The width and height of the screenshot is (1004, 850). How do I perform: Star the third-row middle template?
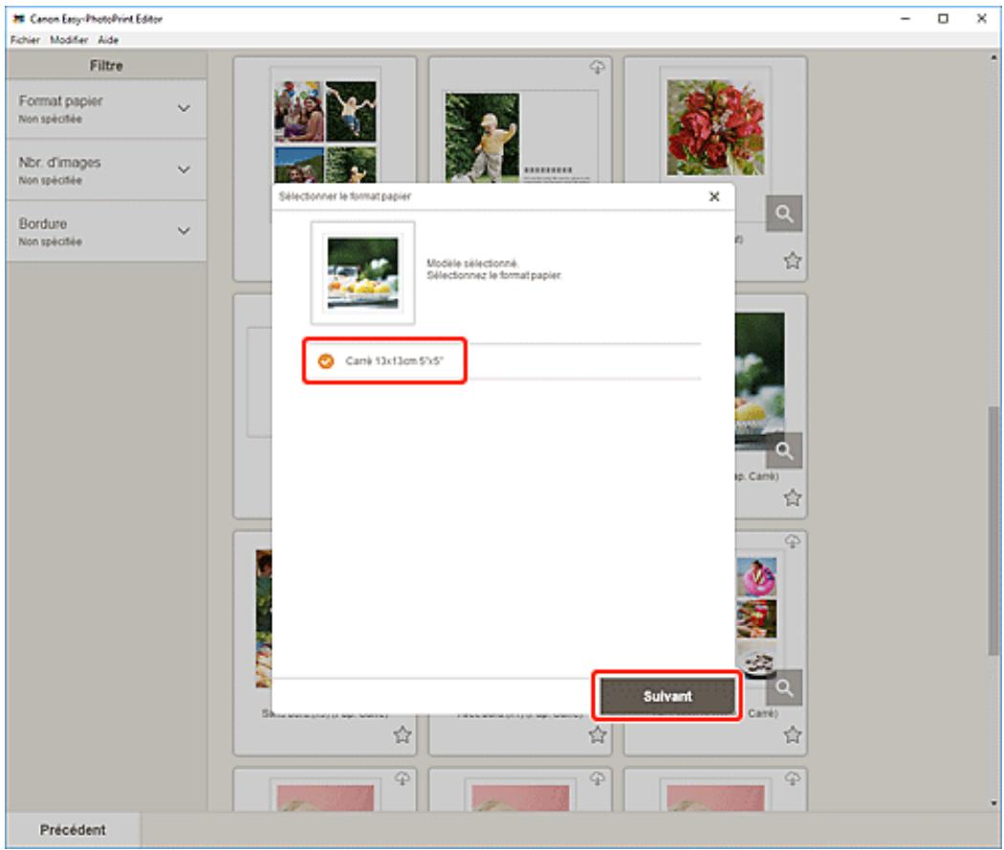pos(597,735)
